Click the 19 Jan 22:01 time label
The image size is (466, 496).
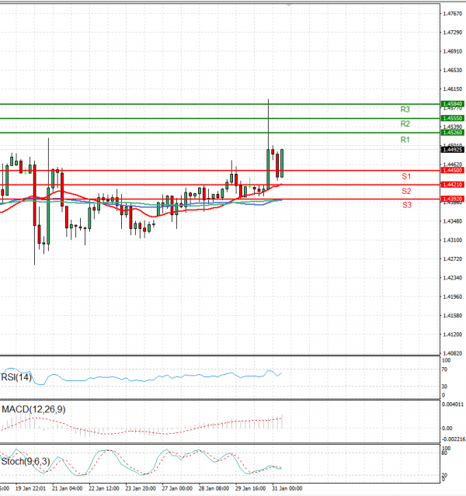(x=30, y=488)
